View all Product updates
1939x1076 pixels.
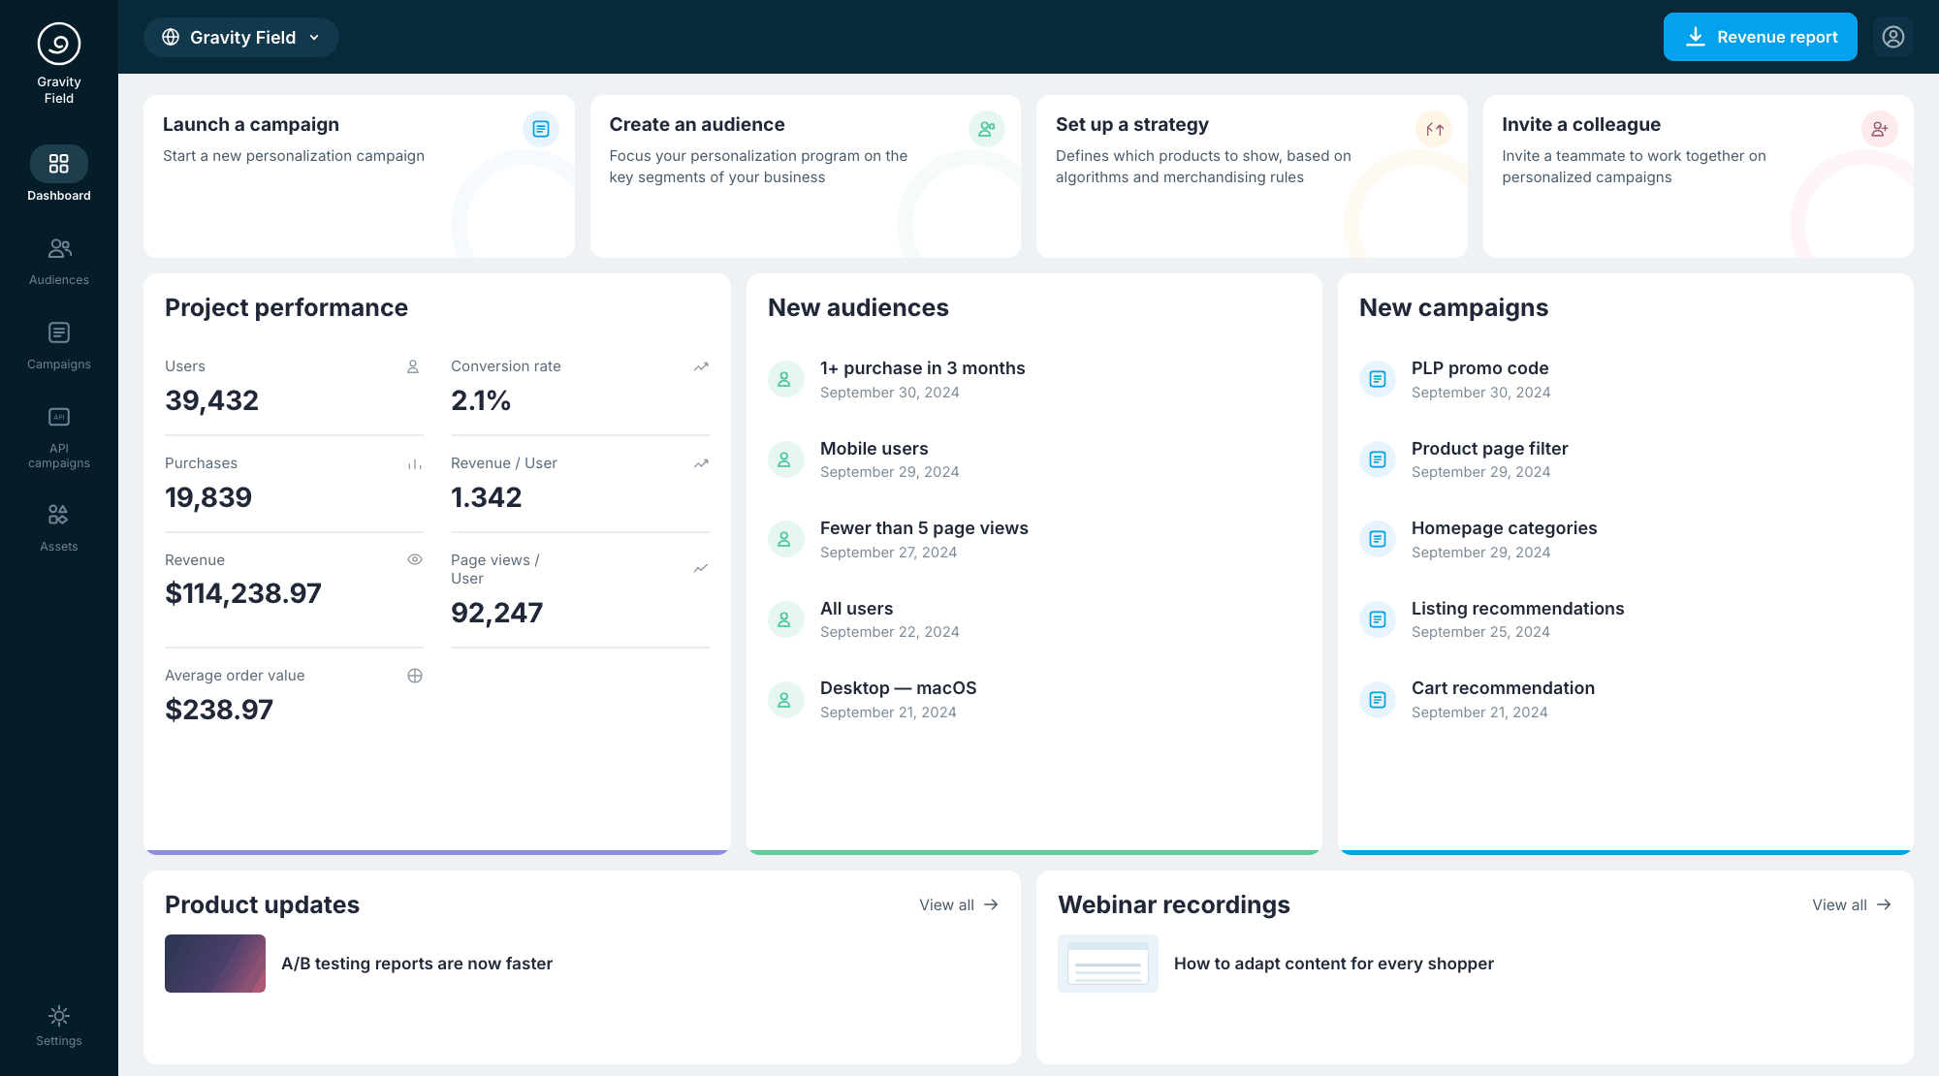tap(959, 904)
